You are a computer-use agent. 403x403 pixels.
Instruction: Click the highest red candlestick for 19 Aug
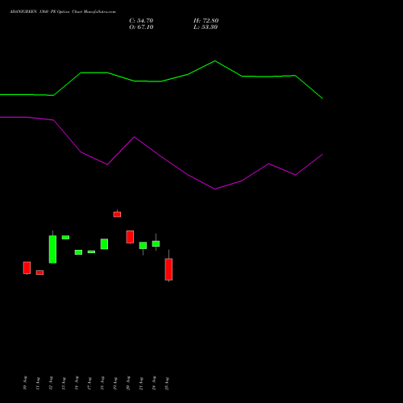click(117, 214)
